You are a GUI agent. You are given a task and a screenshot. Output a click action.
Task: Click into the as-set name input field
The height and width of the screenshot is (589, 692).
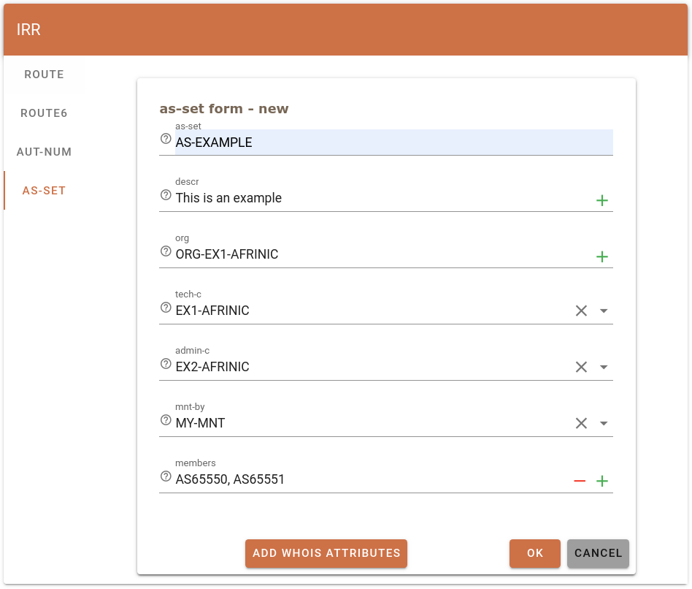click(x=393, y=142)
